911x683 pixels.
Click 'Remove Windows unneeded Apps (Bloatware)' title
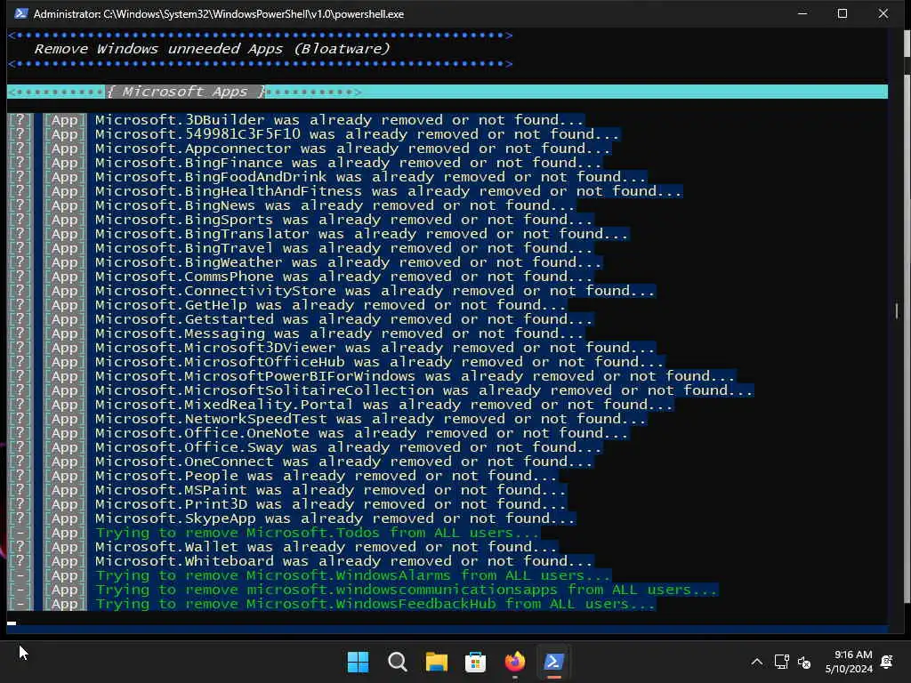click(x=212, y=49)
